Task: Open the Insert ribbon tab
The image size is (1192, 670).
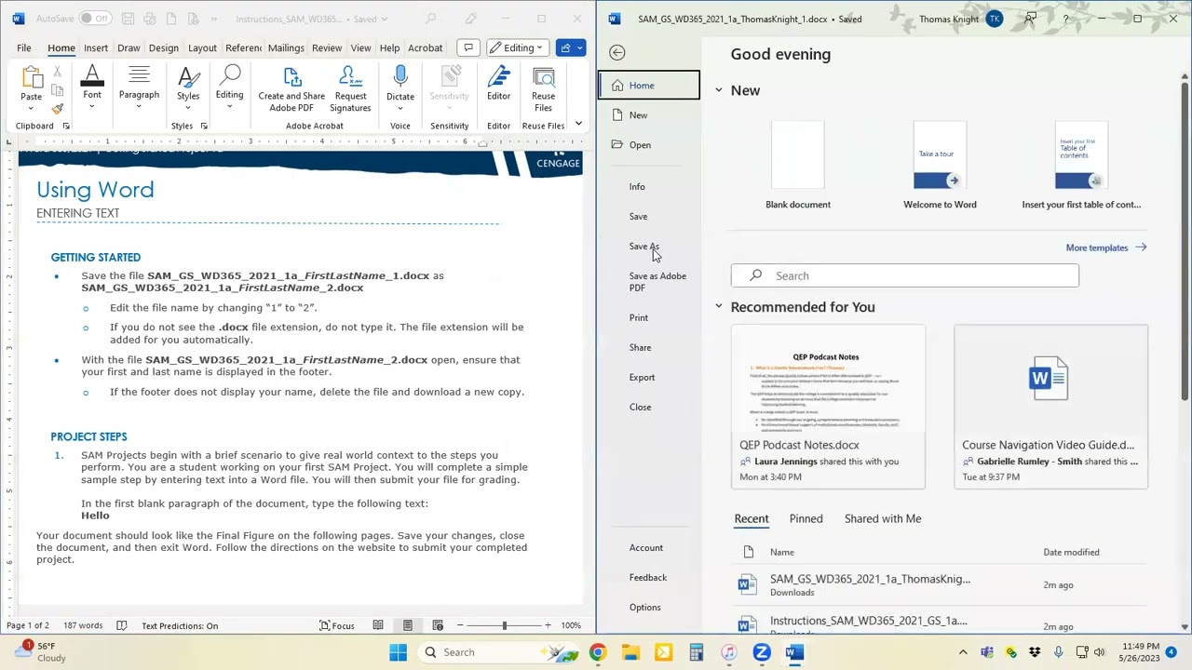Action: [x=96, y=47]
